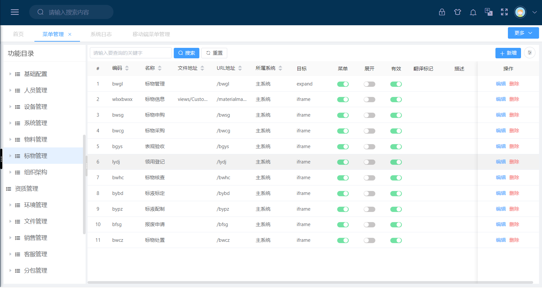Sort by 文件地址 column arrows
Viewport: 542px width, 288px height.
click(202, 68)
